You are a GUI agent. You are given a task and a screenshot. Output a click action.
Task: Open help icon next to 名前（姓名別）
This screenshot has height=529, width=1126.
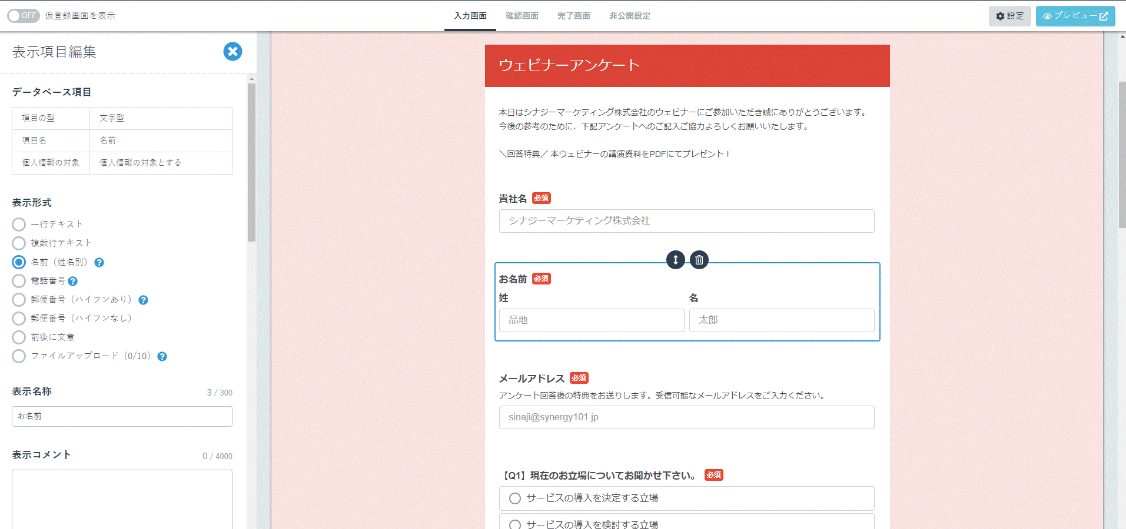point(99,263)
